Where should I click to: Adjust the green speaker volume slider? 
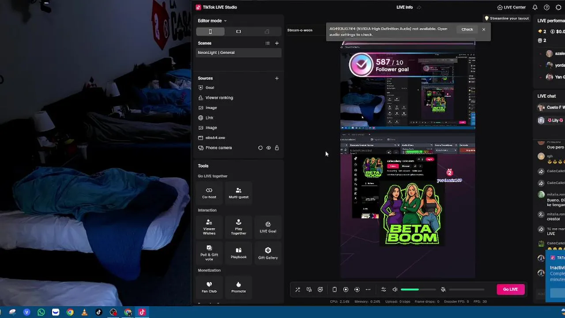[x=418, y=290]
